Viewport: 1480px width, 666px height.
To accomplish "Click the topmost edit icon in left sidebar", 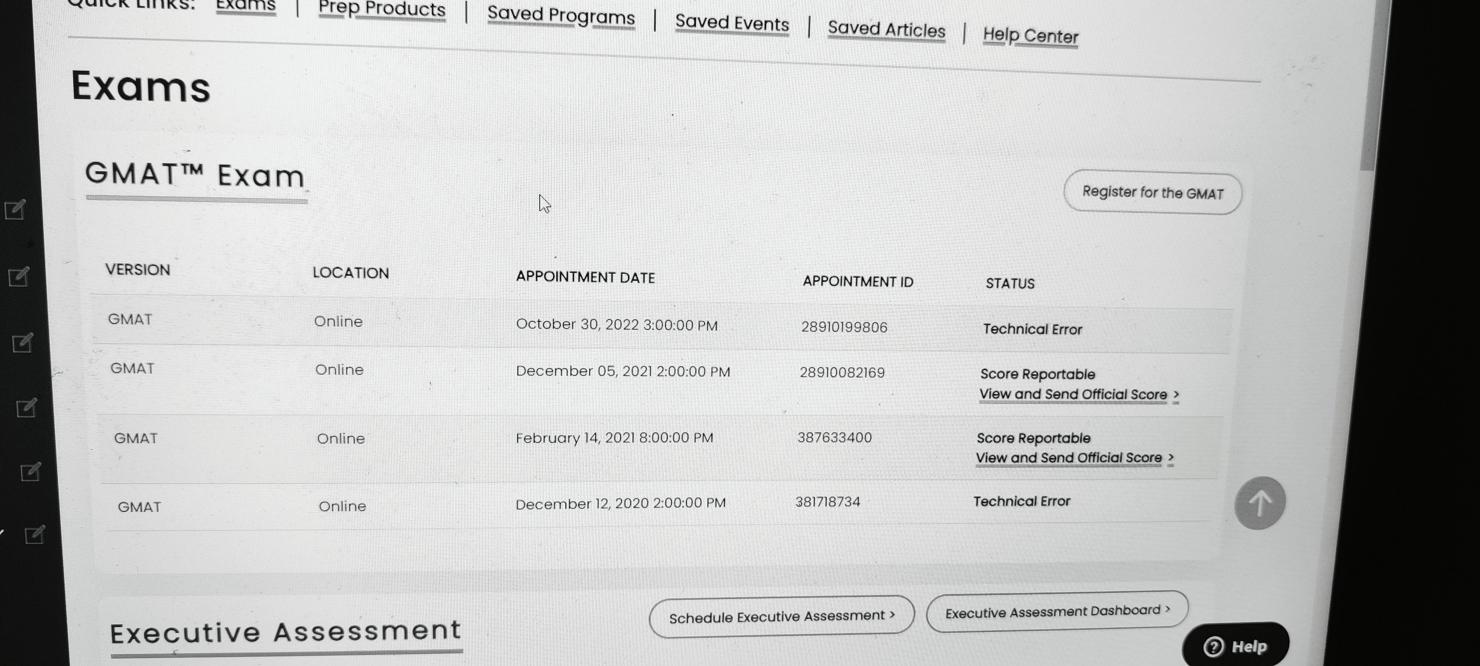I will [x=15, y=210].
